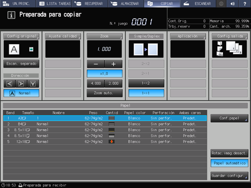Select right-facing original direction icon

pos(21,84)
